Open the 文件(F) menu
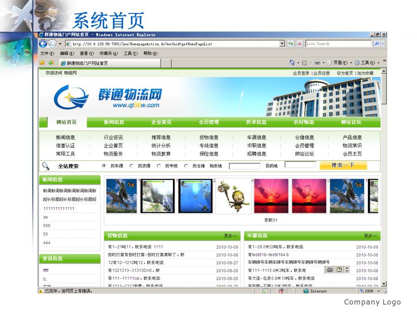The height and width of the screenshot is (313, 417). (x=47, y=53)
